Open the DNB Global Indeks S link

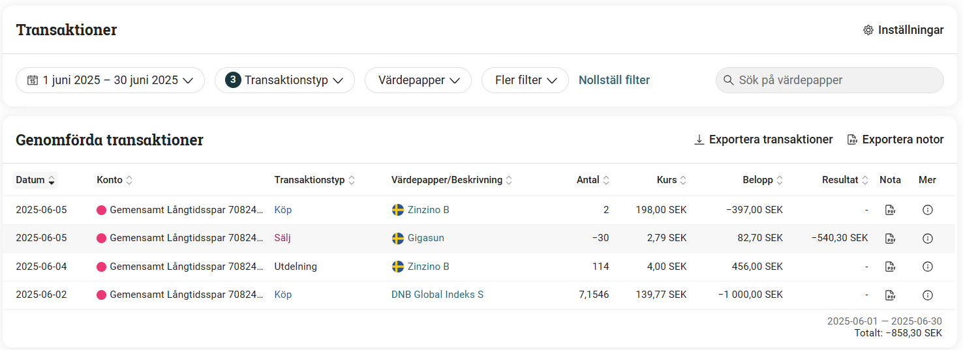tap(437, 295)
